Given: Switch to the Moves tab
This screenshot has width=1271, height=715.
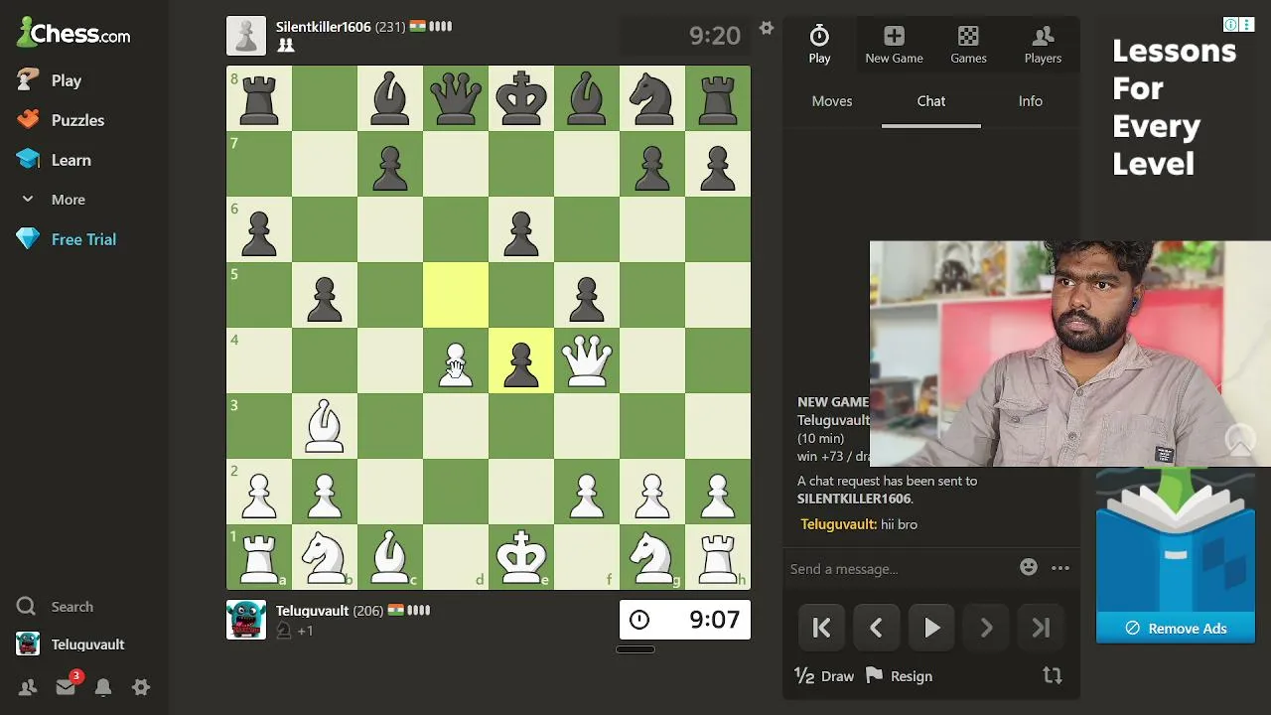Looking at the screenshot, I should (x=832, y=101).
